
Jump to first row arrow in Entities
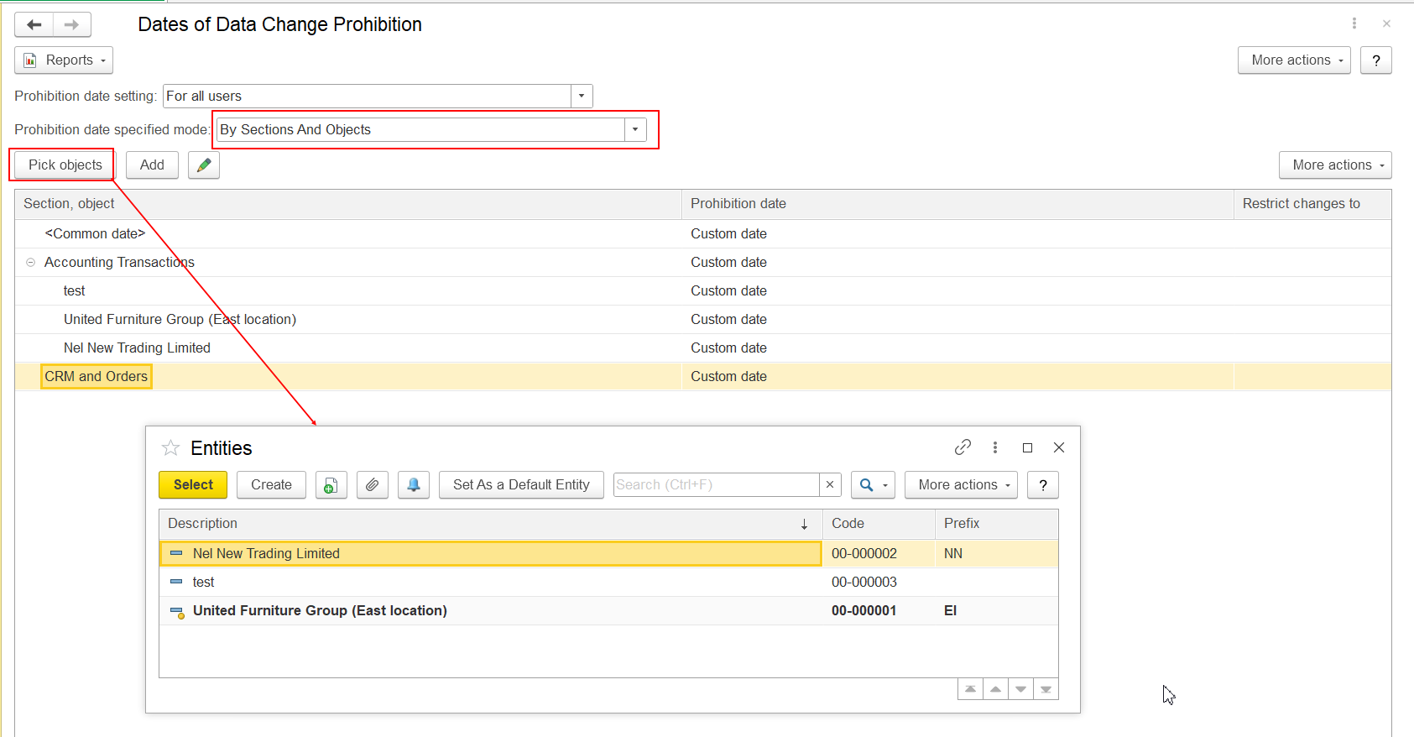(970, 689)
